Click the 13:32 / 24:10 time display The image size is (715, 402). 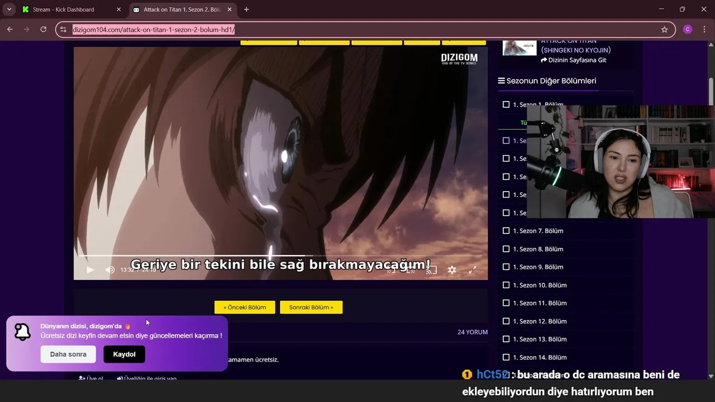[138, 270]
